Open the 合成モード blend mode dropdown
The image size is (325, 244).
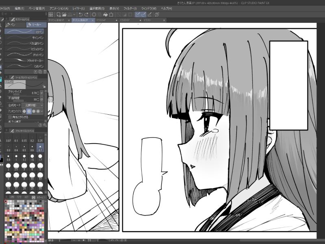pyautogui.click(x=32, y=105)
